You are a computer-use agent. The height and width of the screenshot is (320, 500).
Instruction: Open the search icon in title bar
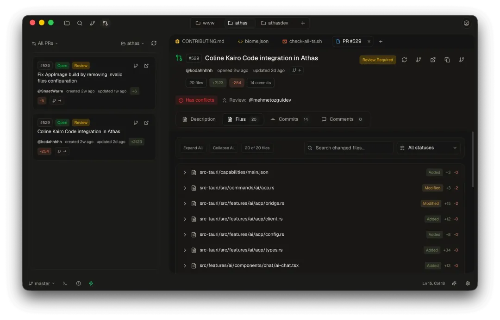(80, 23)
